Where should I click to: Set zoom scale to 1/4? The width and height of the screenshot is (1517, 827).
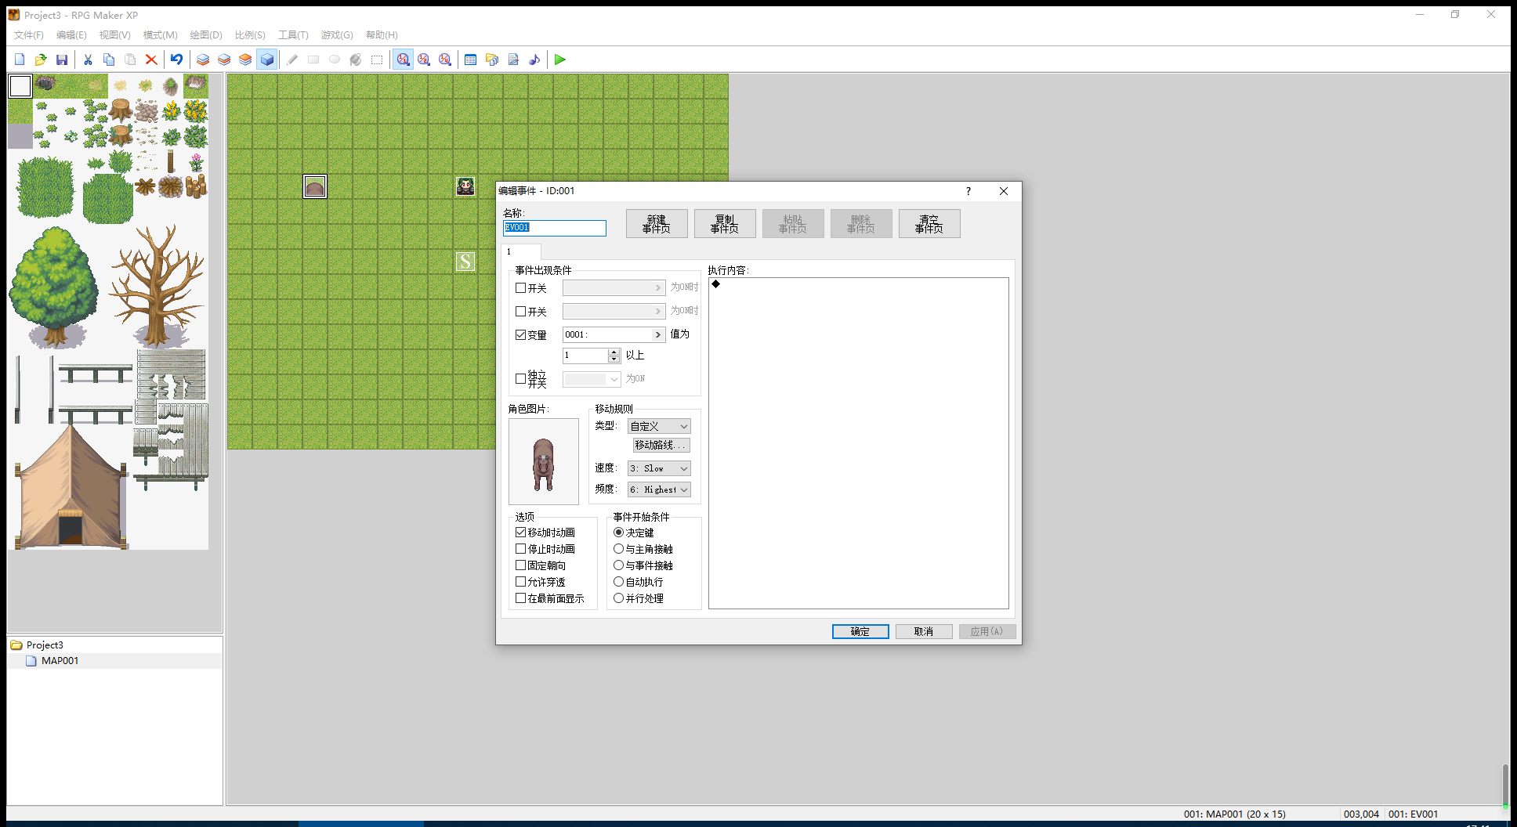pos(445,60)
